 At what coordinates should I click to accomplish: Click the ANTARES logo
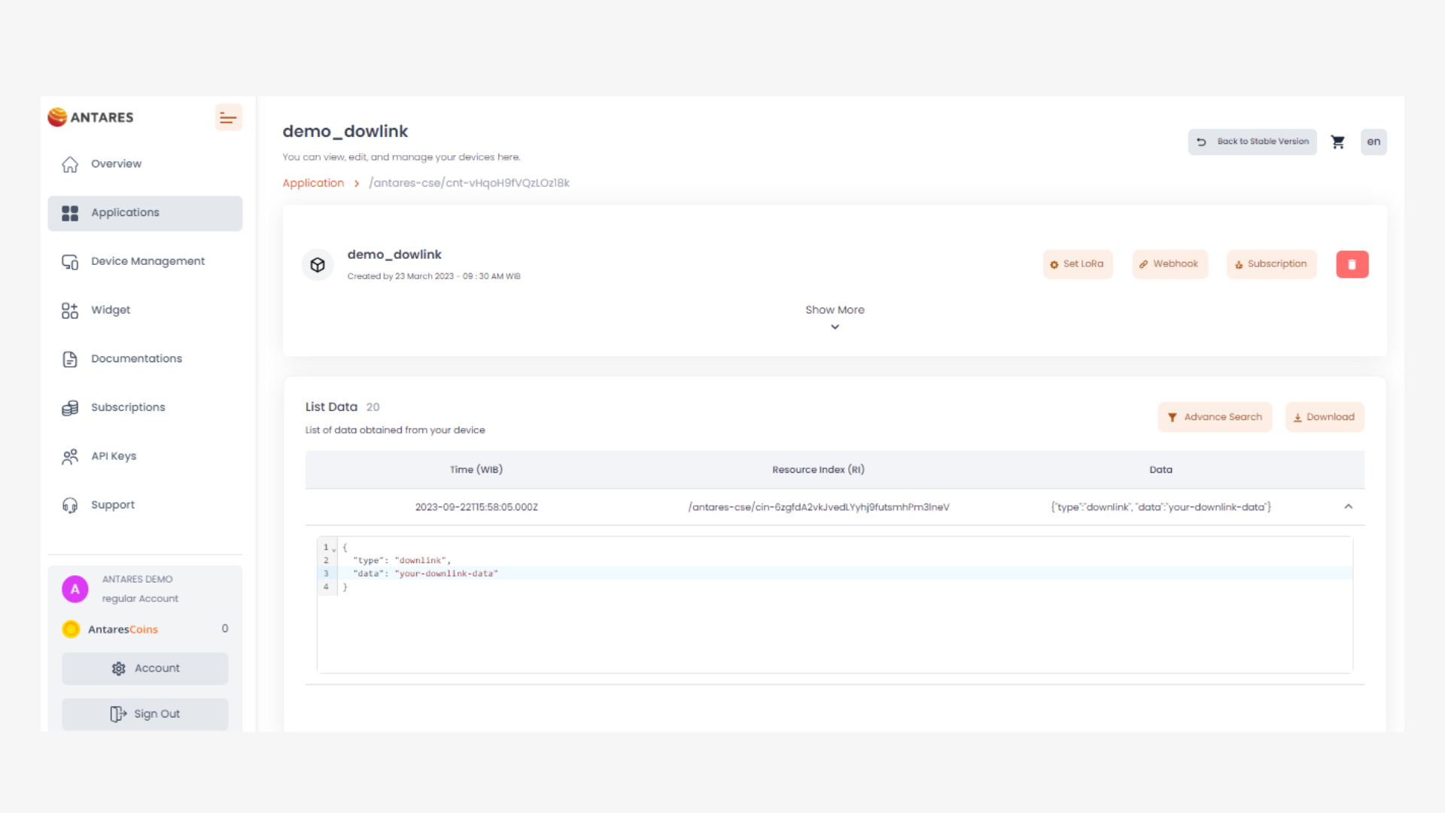pos(90,117)
